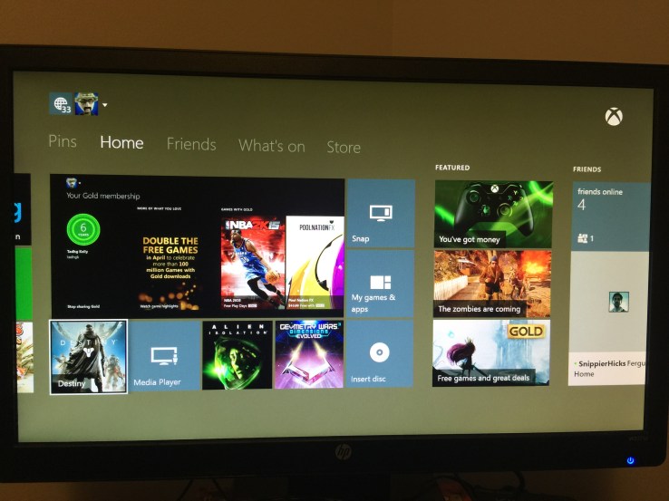This screenshot has width=669, height=501.
Task: Select the Insert disc tile
Action: coord(379,354)
